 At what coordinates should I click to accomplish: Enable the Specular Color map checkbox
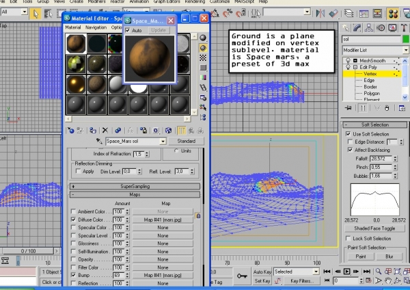[74, 227]
